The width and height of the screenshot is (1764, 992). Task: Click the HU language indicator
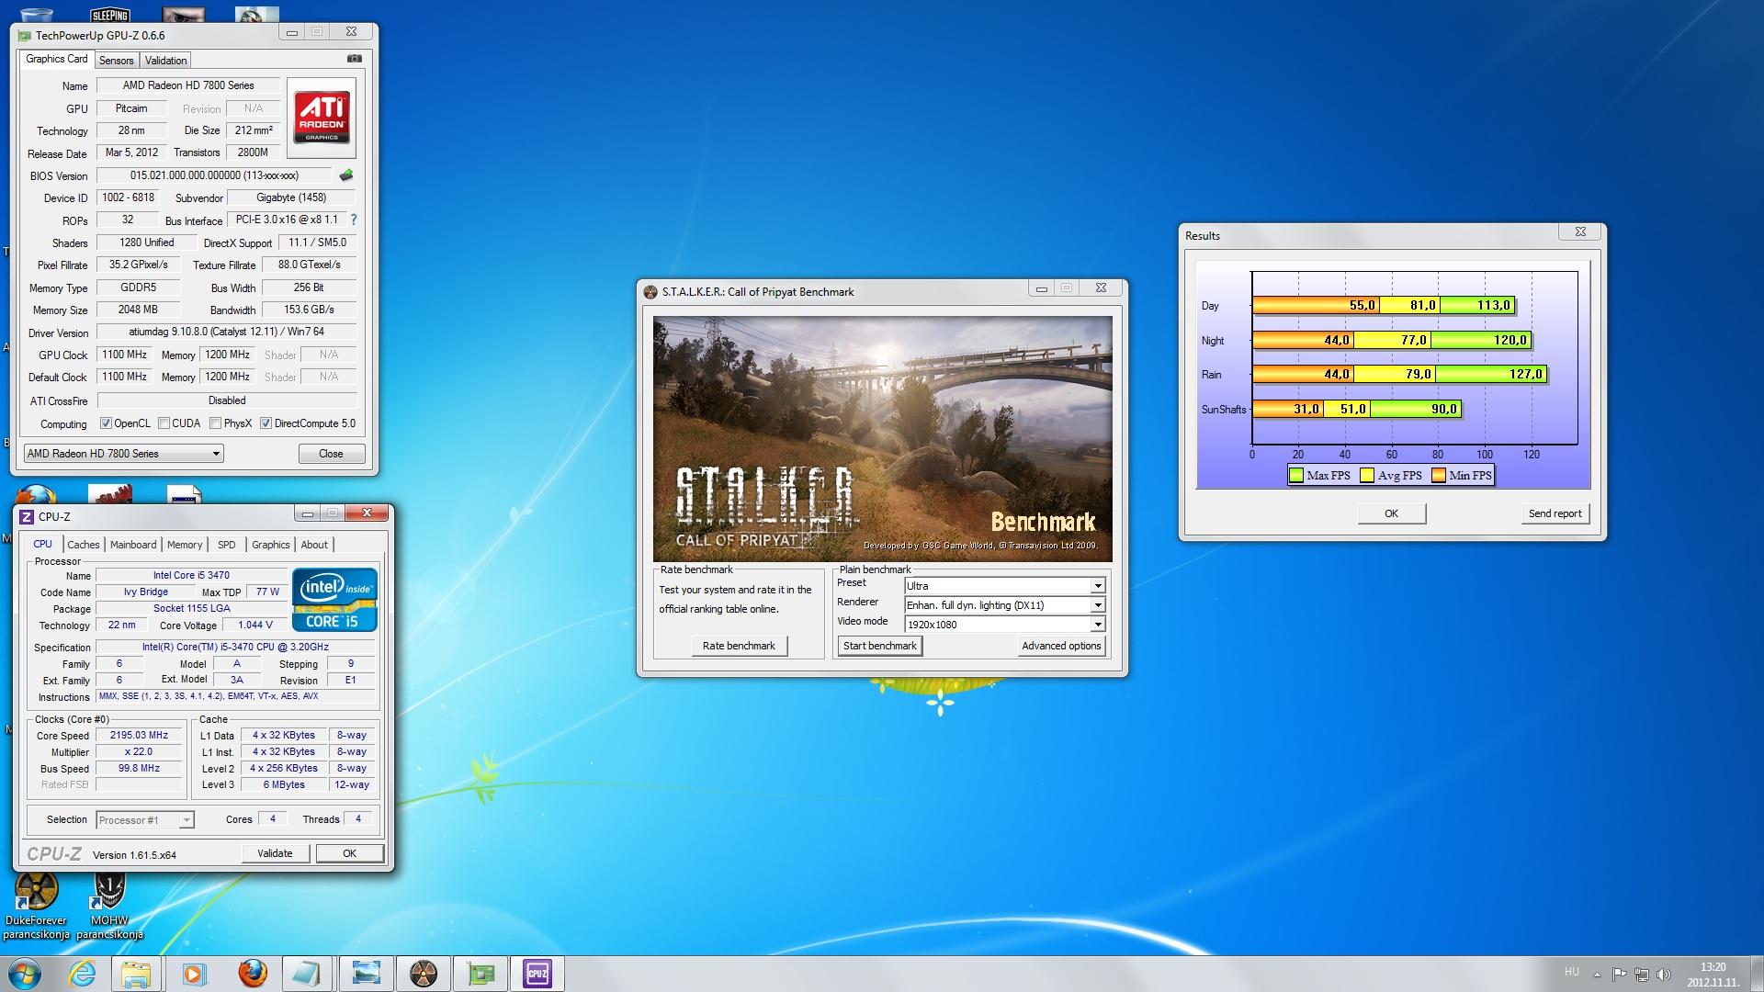[1571, 972]
